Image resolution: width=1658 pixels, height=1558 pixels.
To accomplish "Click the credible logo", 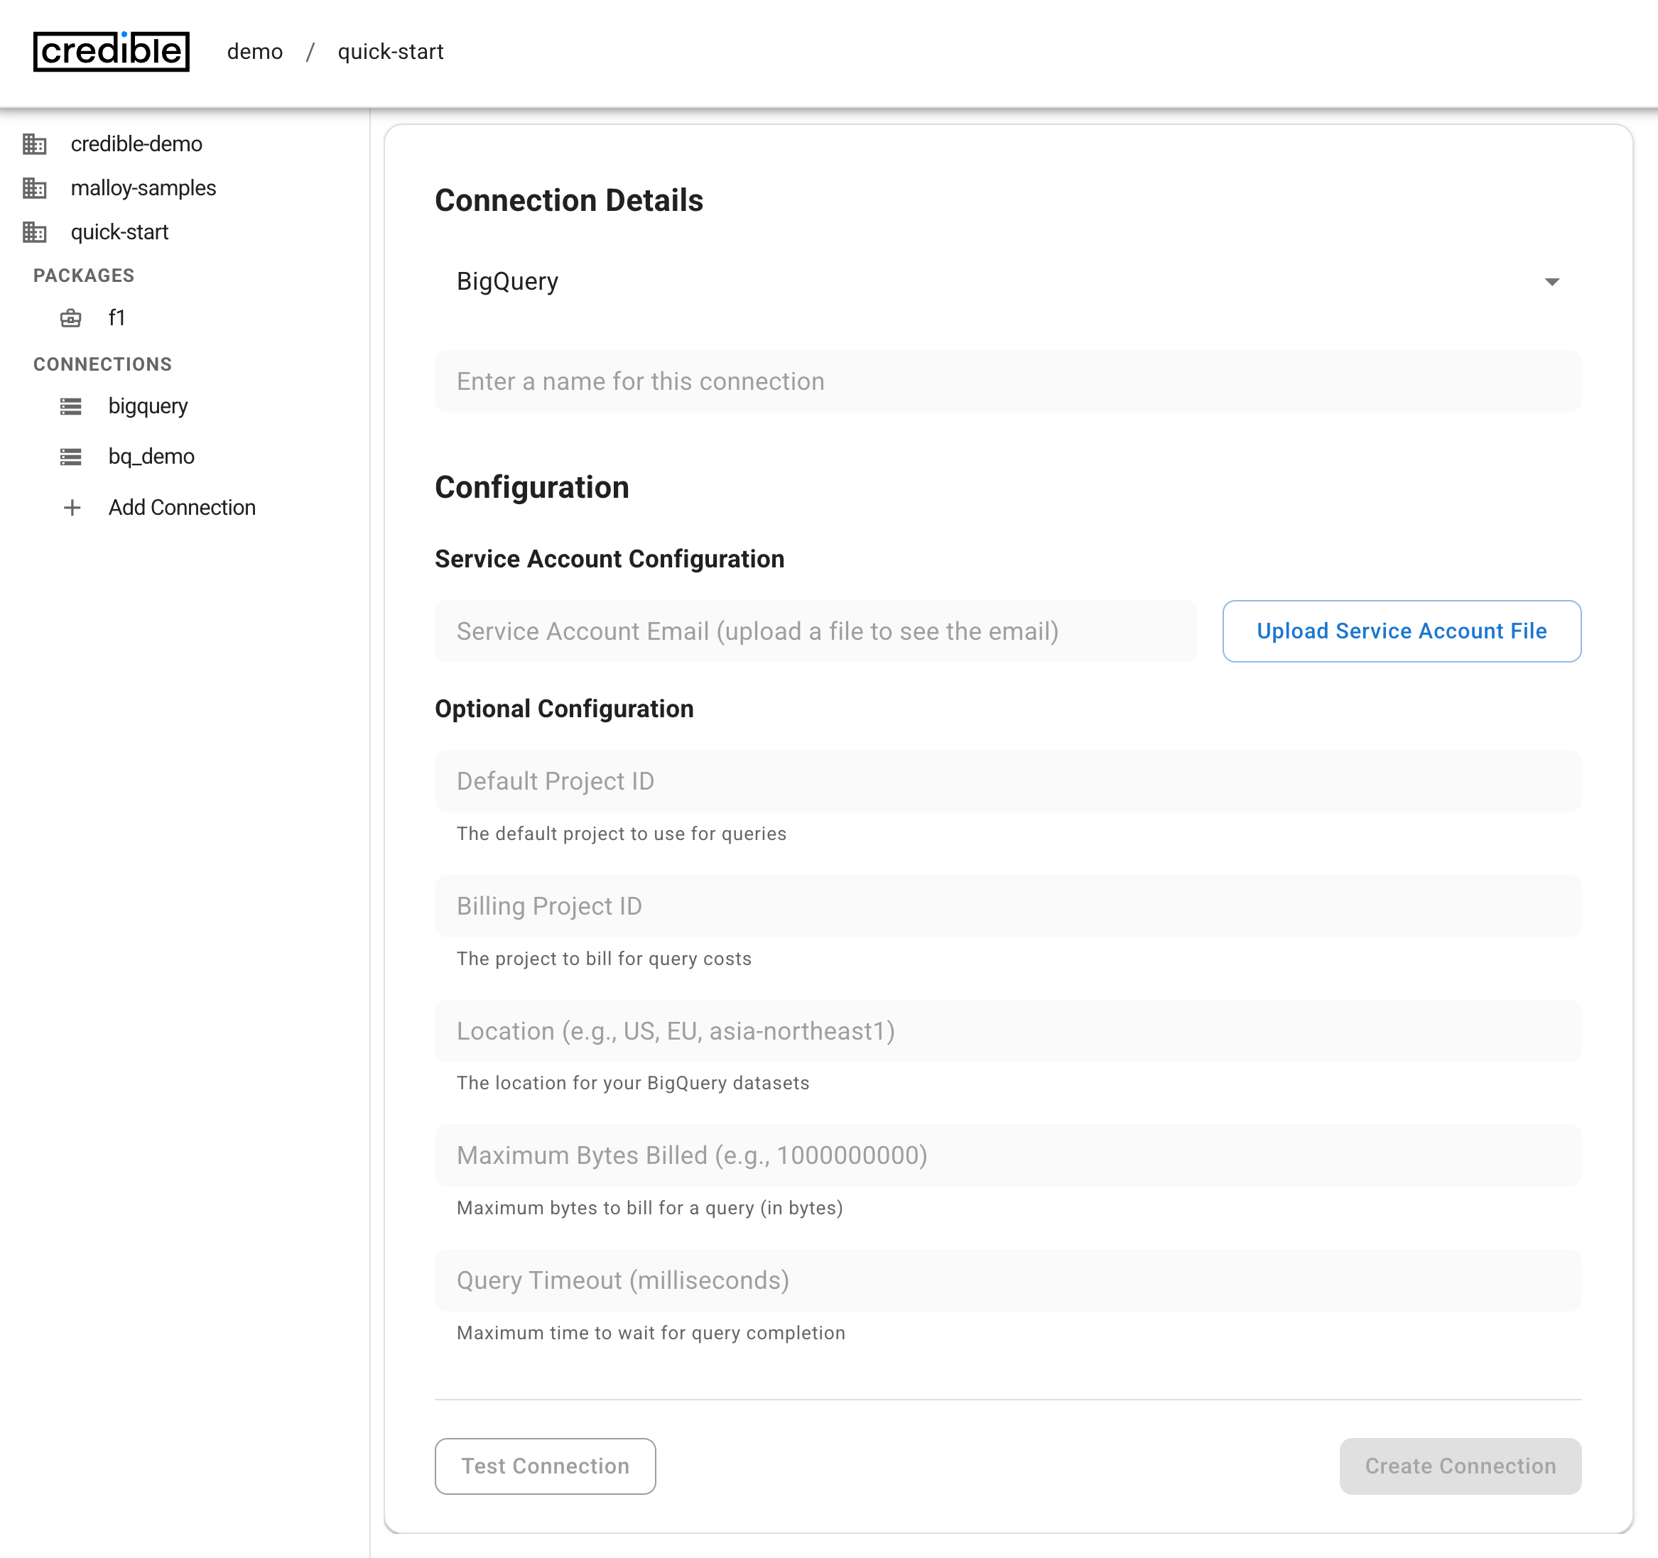I will click(x=111, y=52).
